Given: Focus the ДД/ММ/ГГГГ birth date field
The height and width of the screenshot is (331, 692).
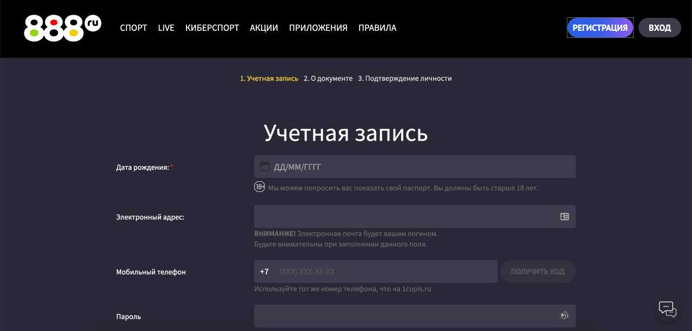Looking at the screenshot, I should [415, 167].
